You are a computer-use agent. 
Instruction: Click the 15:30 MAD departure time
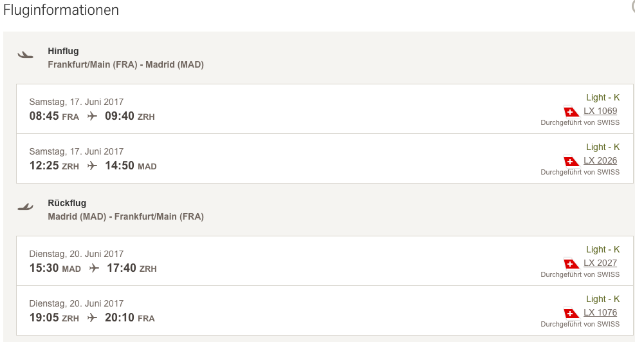pos(55,268)
